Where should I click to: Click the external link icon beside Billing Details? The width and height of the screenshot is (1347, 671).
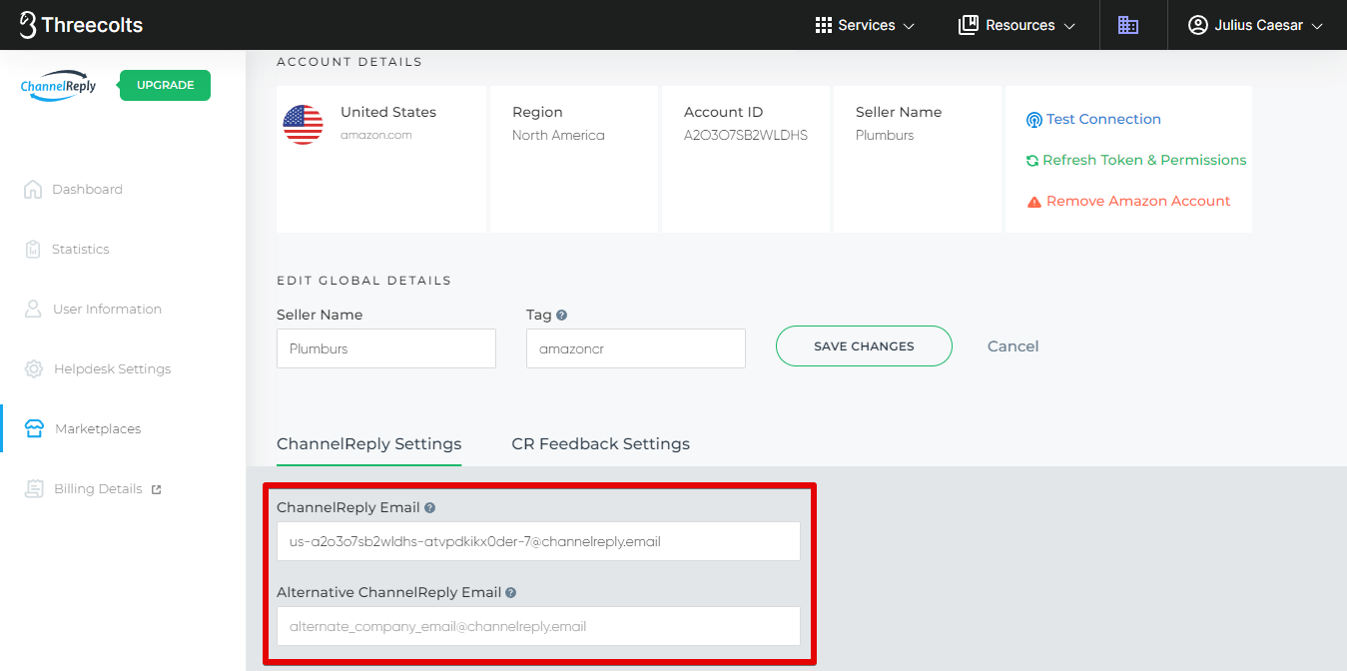[x=156, y=489]
